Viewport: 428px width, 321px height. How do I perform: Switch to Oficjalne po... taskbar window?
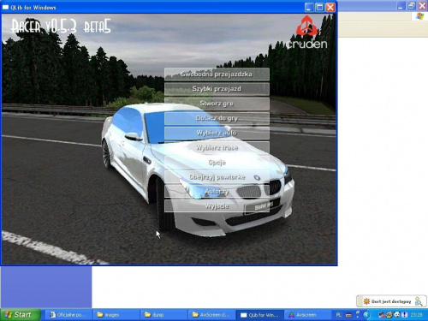tap(68, 315)
